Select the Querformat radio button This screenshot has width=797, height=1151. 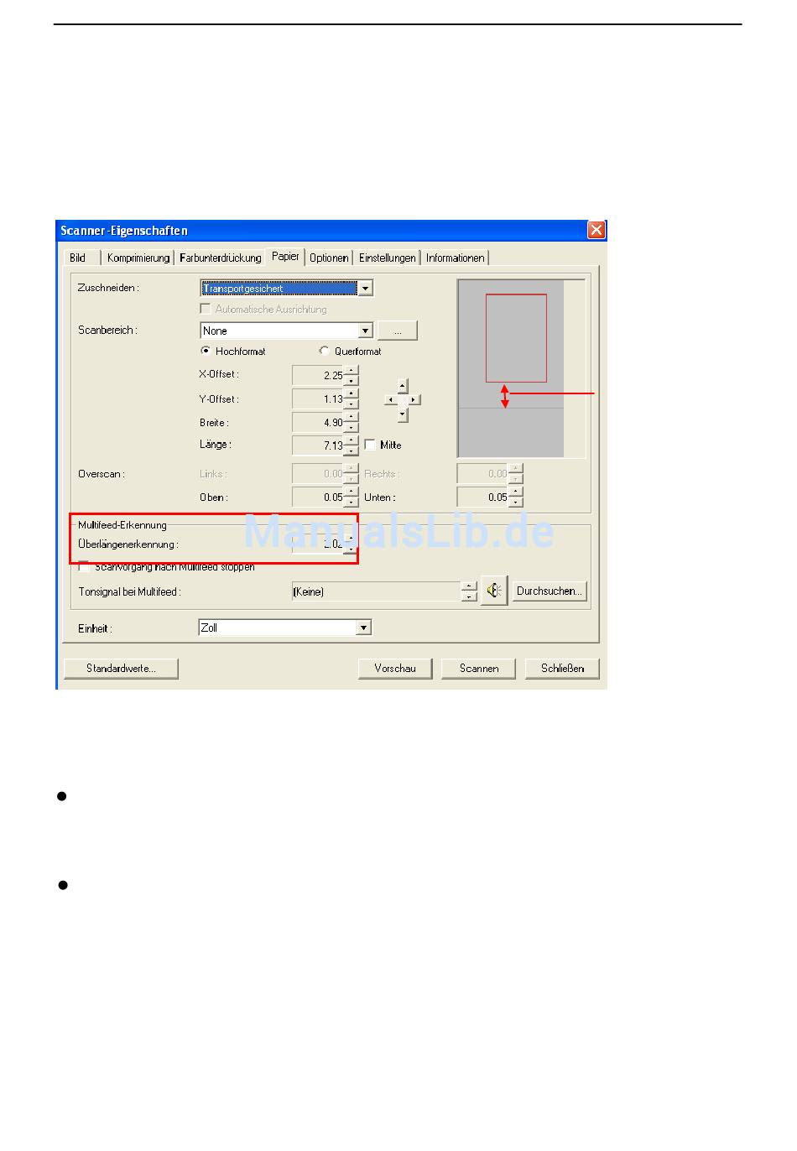(x=325, y=352)
